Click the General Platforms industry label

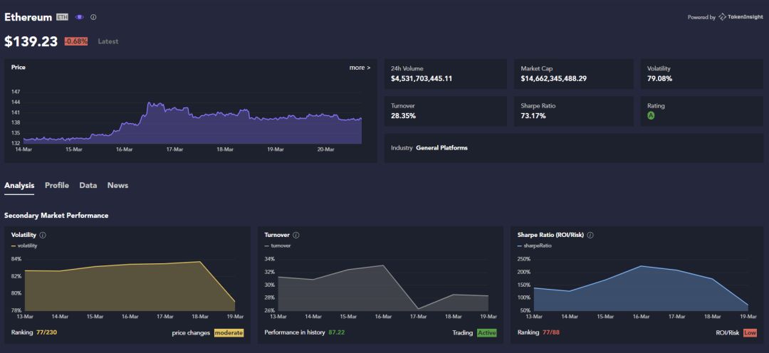pyautogui.click(x=441, y=147)
